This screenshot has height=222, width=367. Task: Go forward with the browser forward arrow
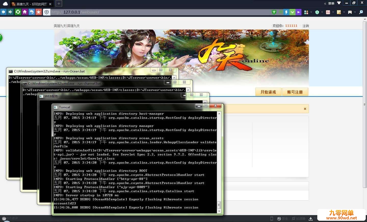(10, 12)
